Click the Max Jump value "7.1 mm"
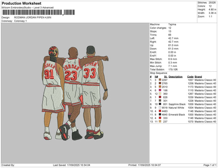 coord(173,66)
